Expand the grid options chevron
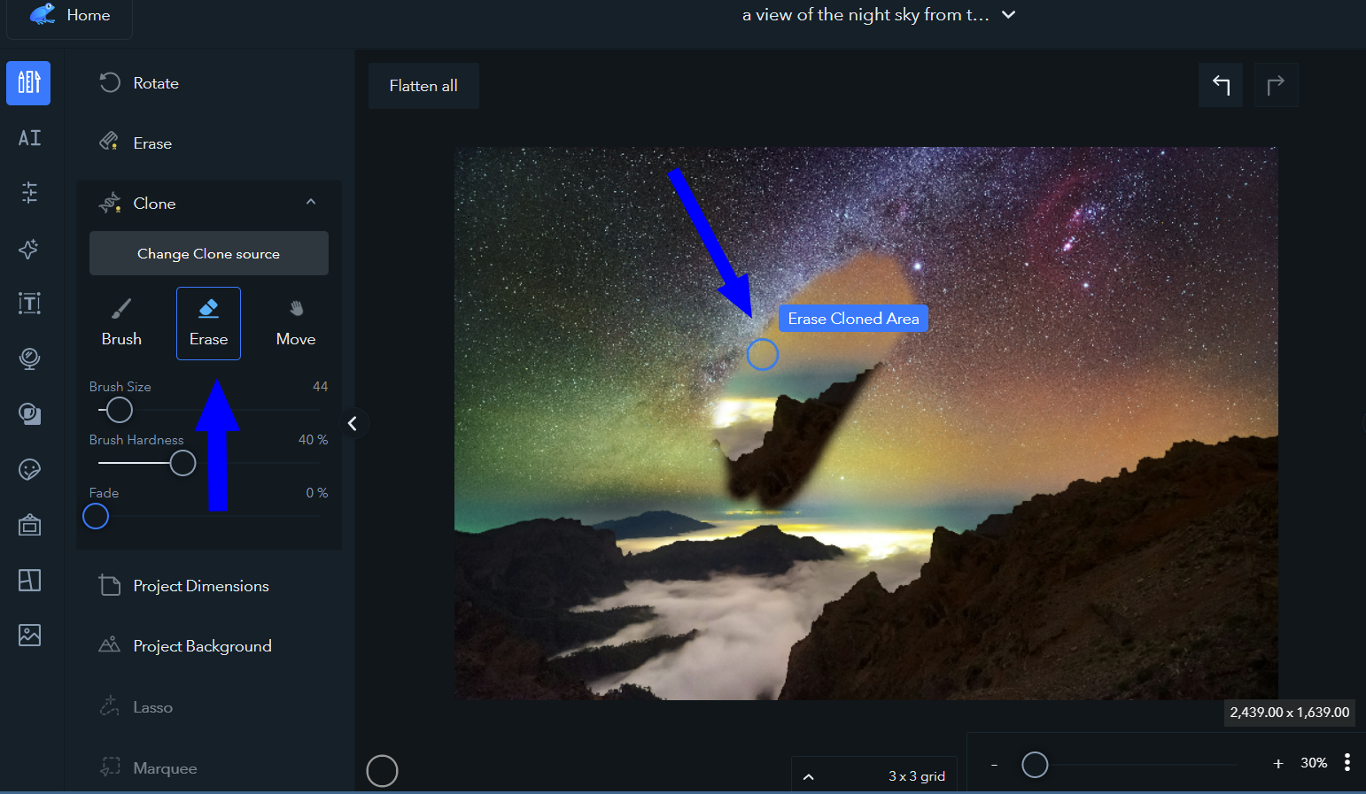This screenshot has height=794, width=1366. [808, 776]
